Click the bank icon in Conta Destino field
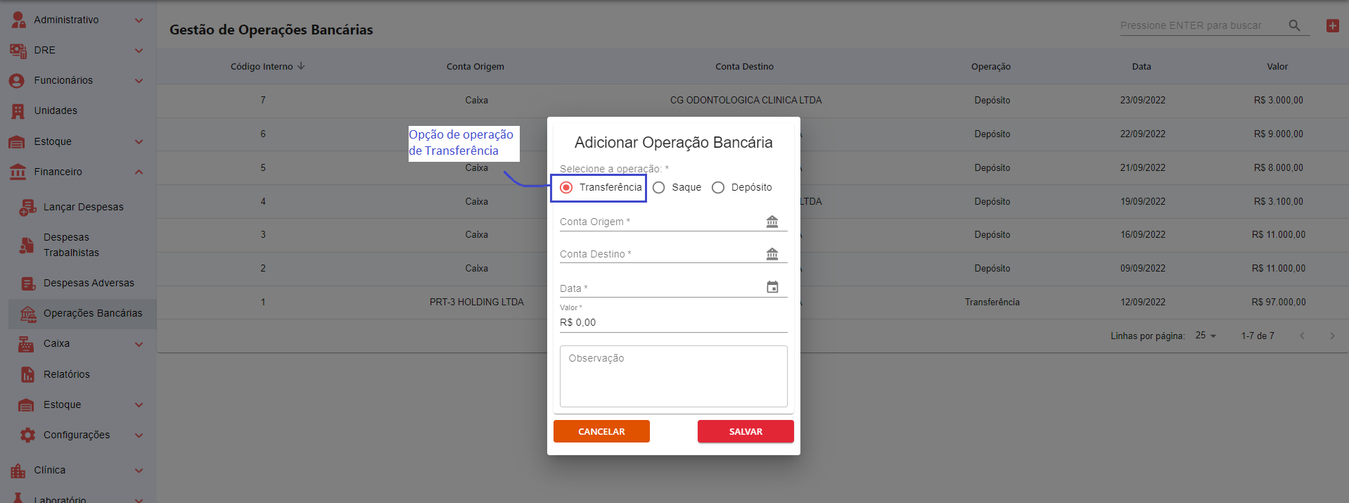 772,254
